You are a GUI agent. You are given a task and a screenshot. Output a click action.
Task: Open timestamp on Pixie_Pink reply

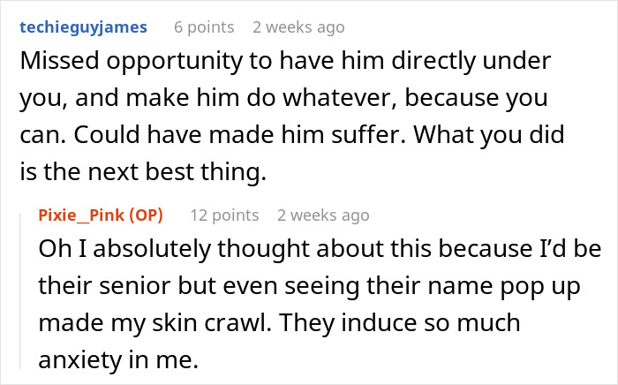(x=323, y=215)
